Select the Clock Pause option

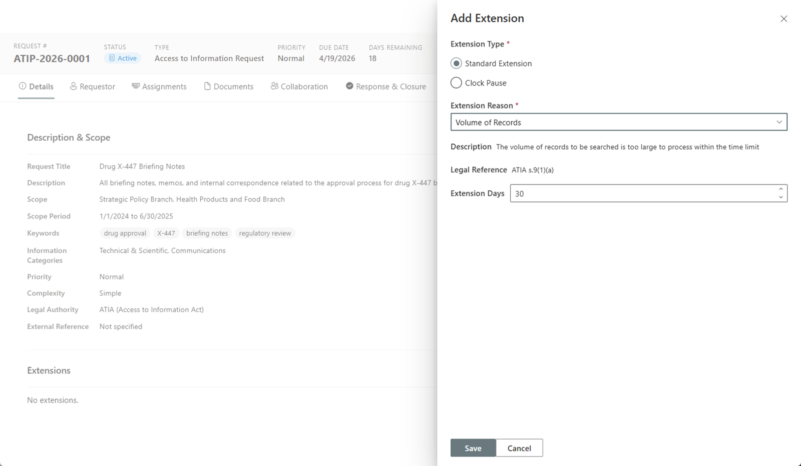point(456,82)
